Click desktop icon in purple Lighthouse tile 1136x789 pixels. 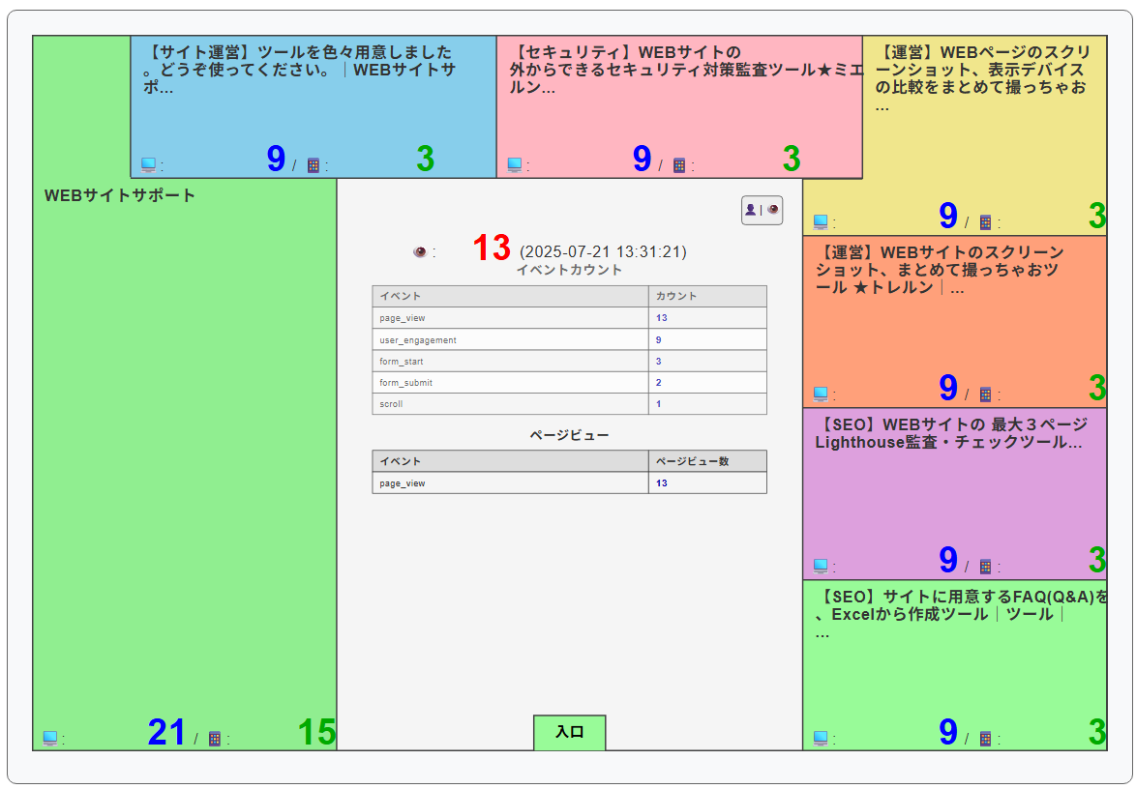point(821,566)
